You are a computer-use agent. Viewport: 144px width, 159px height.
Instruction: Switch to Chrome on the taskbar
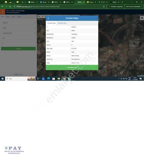coord(64,79)
